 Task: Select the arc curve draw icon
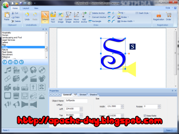pyautogui.click(x=113, y=21)
